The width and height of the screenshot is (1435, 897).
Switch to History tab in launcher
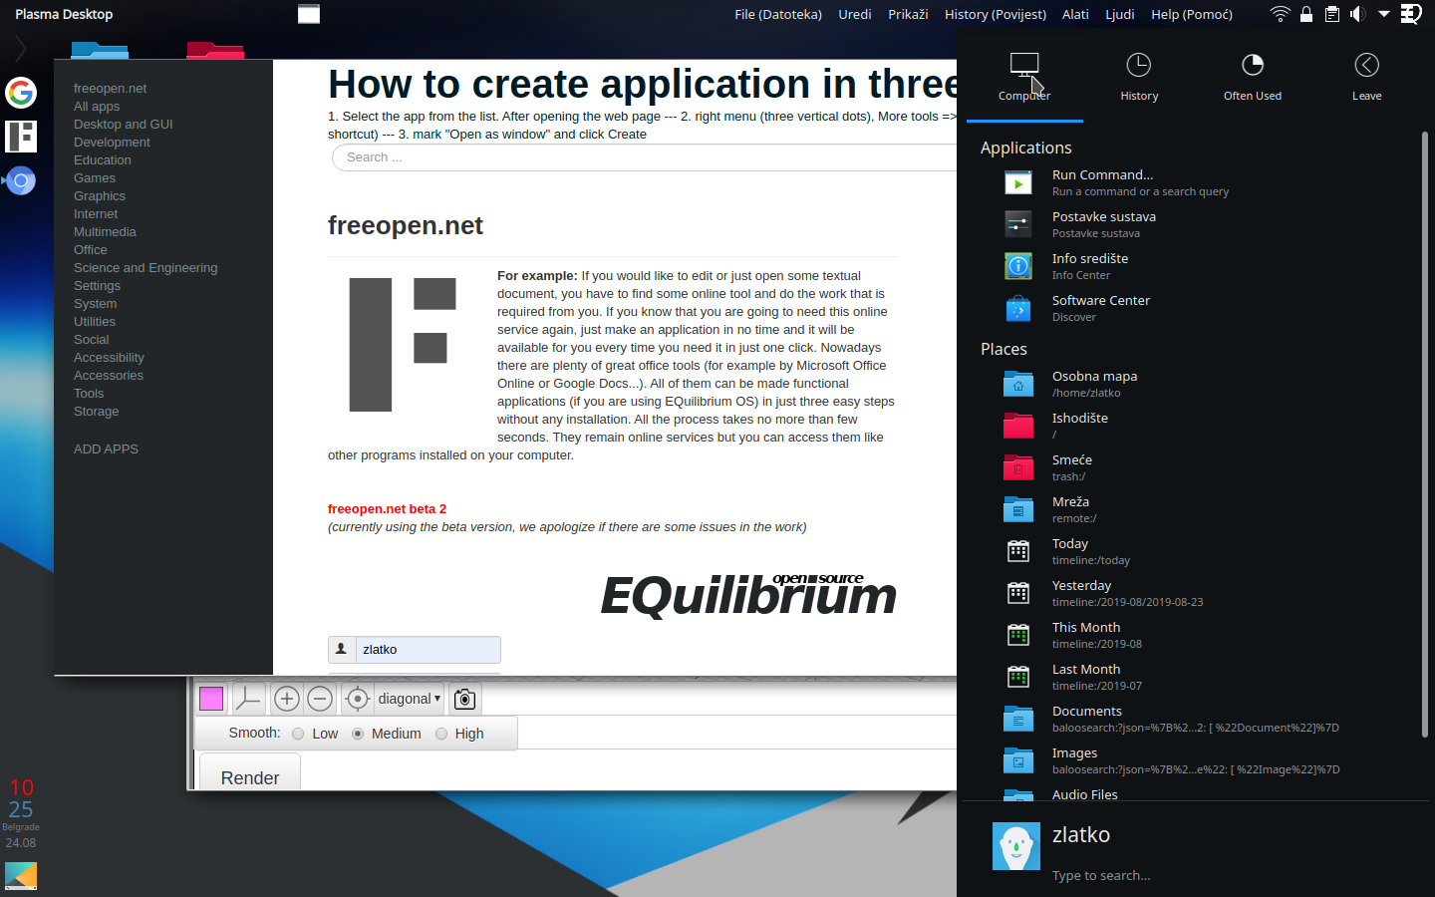pyautogui.click(x=1139, y=78)
